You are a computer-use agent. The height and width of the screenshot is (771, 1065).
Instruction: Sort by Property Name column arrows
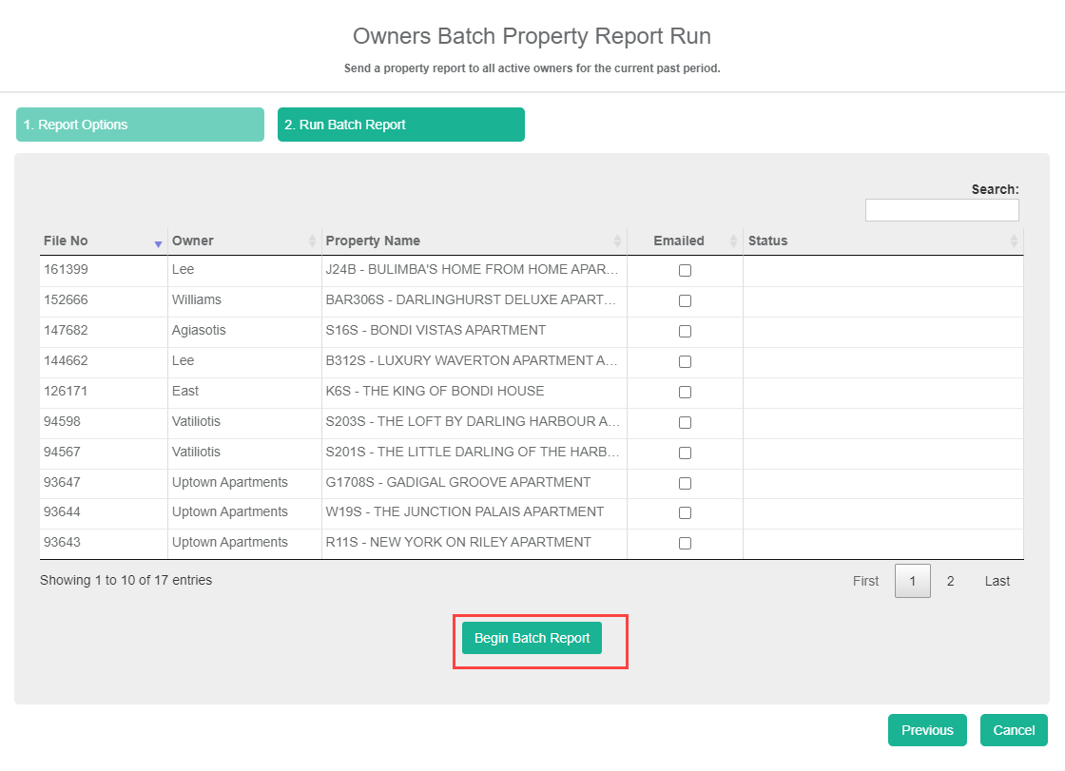click(x=617, y=241)
